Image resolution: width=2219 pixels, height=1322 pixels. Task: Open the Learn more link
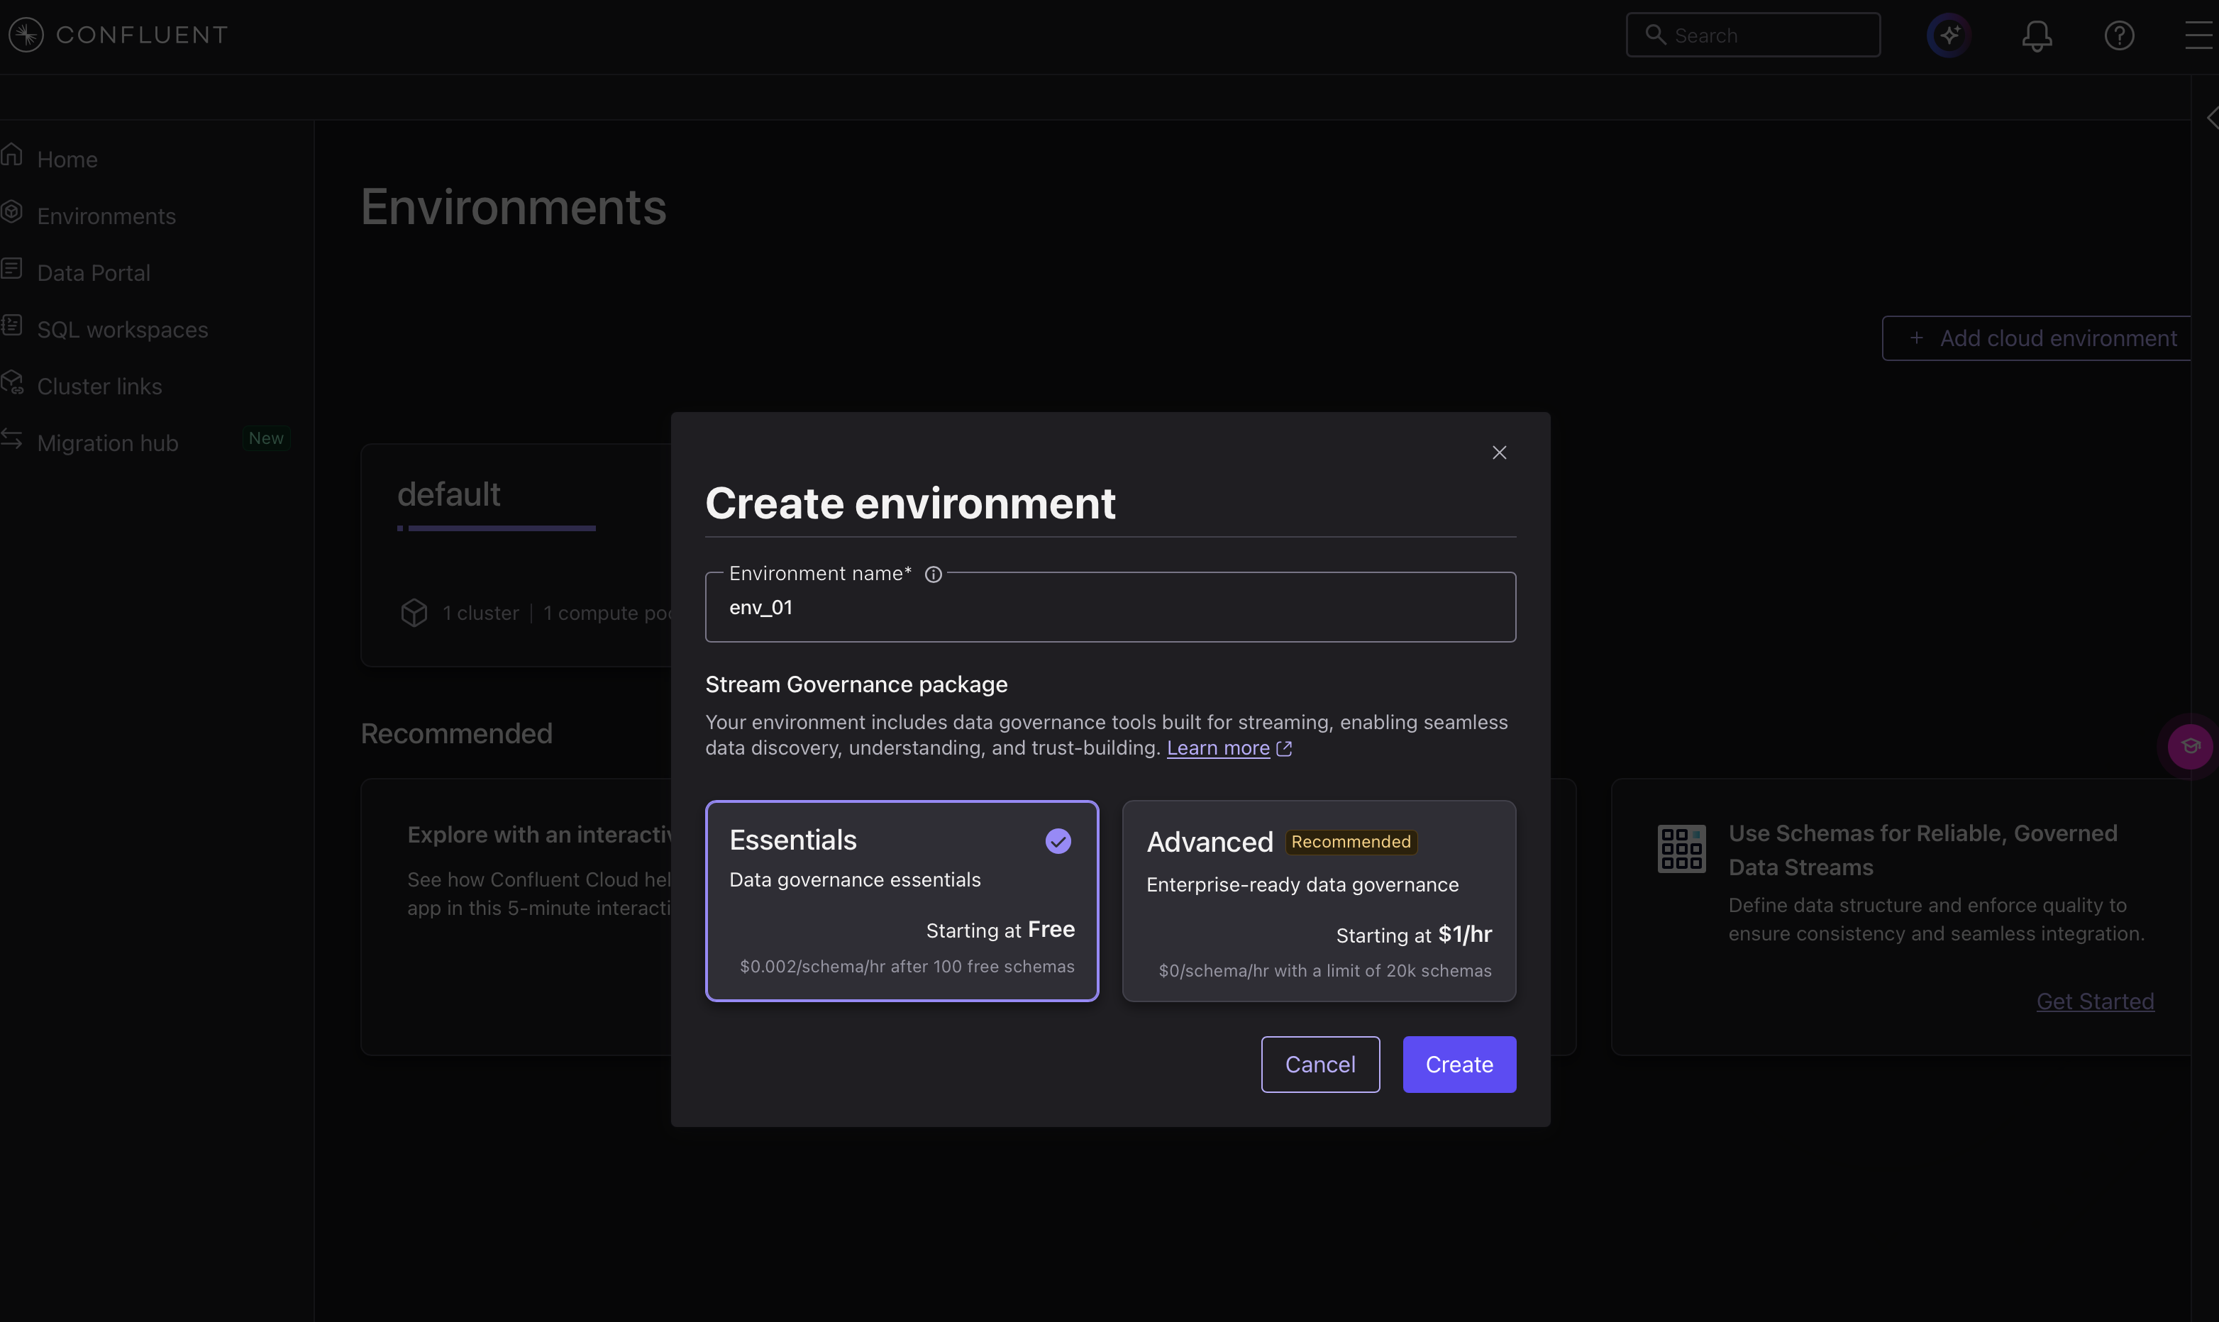point(1218,748)
